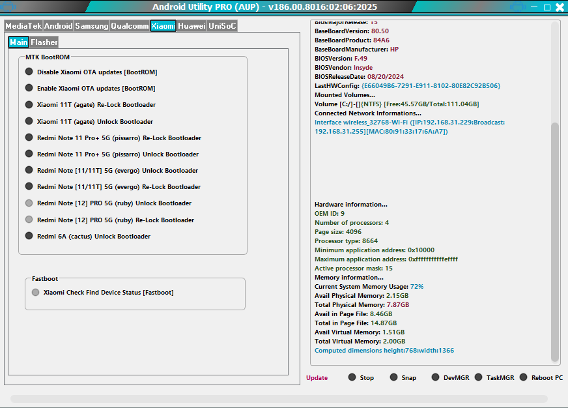Click the Interface wireless_32768-Wi-Fi line

tap(409, 127)
